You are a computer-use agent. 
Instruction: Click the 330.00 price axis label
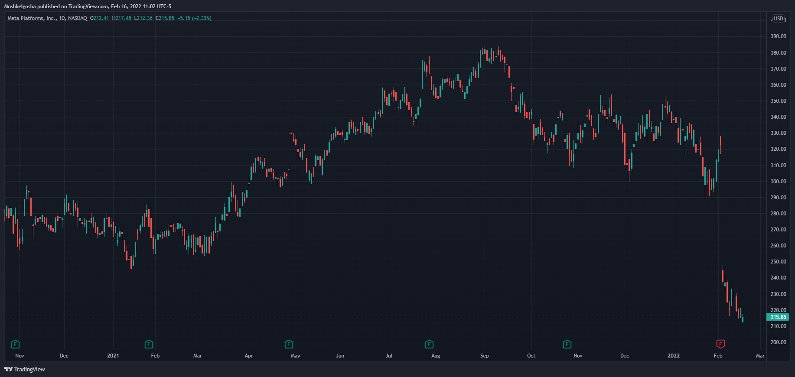[x=778, y=133]
